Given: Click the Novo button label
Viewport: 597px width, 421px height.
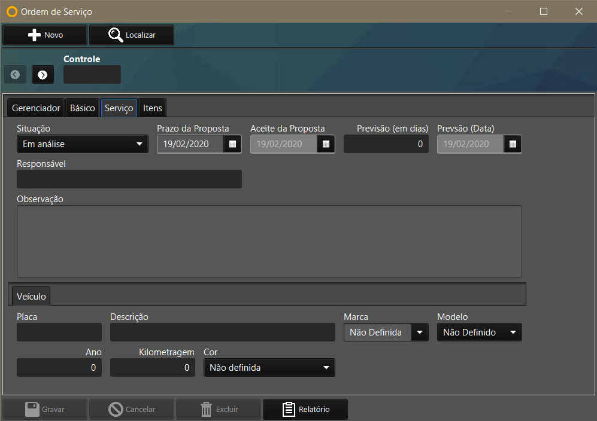Looking at the screenshot, I should 54,35.
